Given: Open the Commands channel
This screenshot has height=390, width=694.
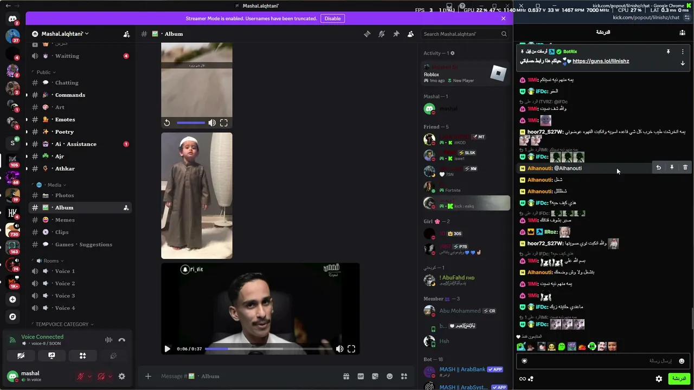Looking at the screenshot, I should (79, 95).
